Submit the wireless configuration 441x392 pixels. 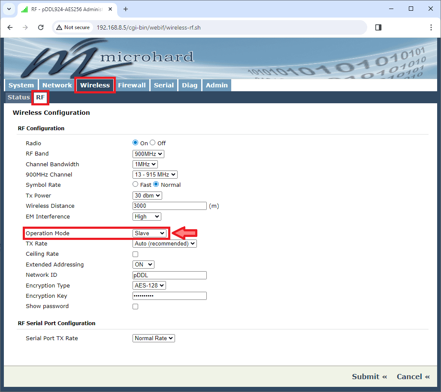tap(369, 377)
